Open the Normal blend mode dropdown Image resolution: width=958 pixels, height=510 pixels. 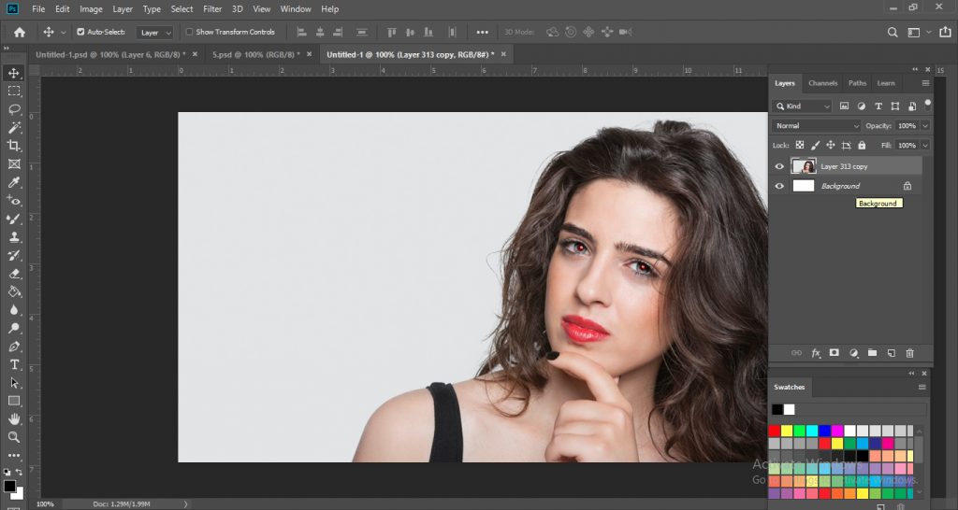(x=816, y=125)
